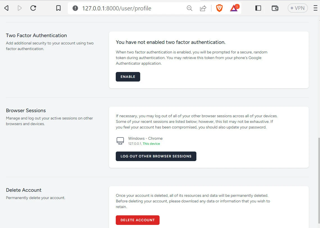
Task: Open Brave Shields lion icon
Action: tap(219, 8)
